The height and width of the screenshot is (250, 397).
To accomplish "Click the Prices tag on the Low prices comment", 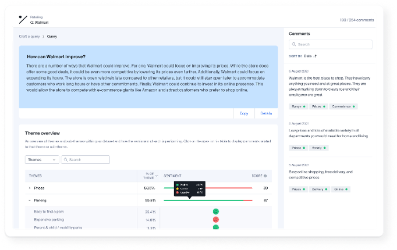I will pyautogui.click(x=298, y=148).
